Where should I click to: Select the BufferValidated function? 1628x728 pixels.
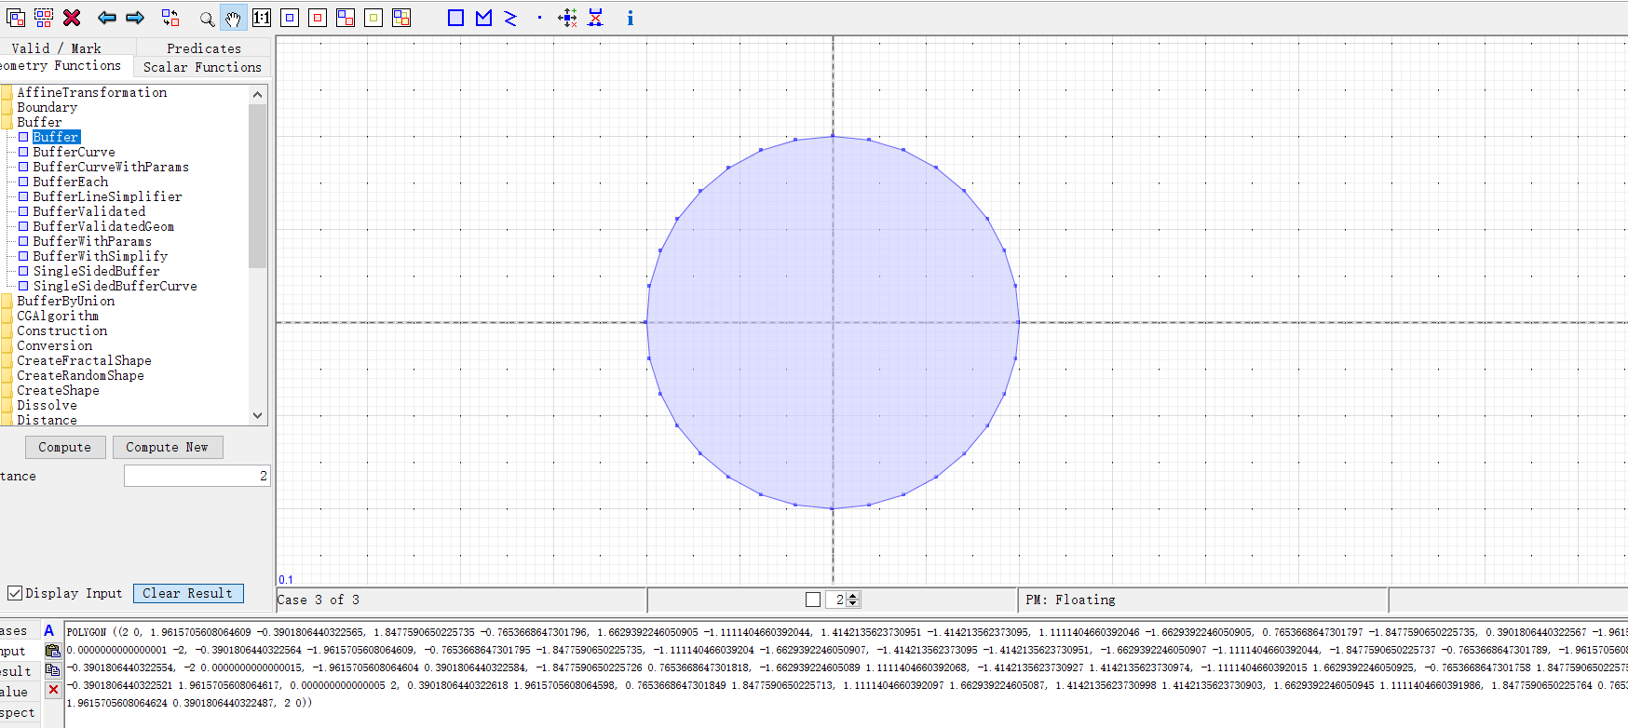pyautogui.click(x=89, y=211)
